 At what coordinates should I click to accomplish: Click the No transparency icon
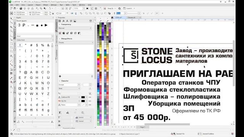pos(60,33)
